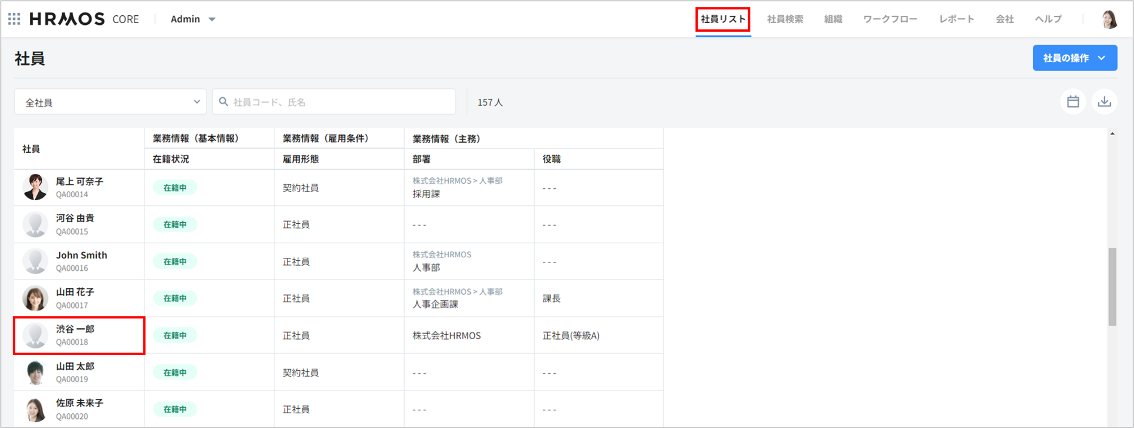This screenshot has width=1134, height=428.
Task: Click the vertical scrollbar thumb
Action: 1112,286
